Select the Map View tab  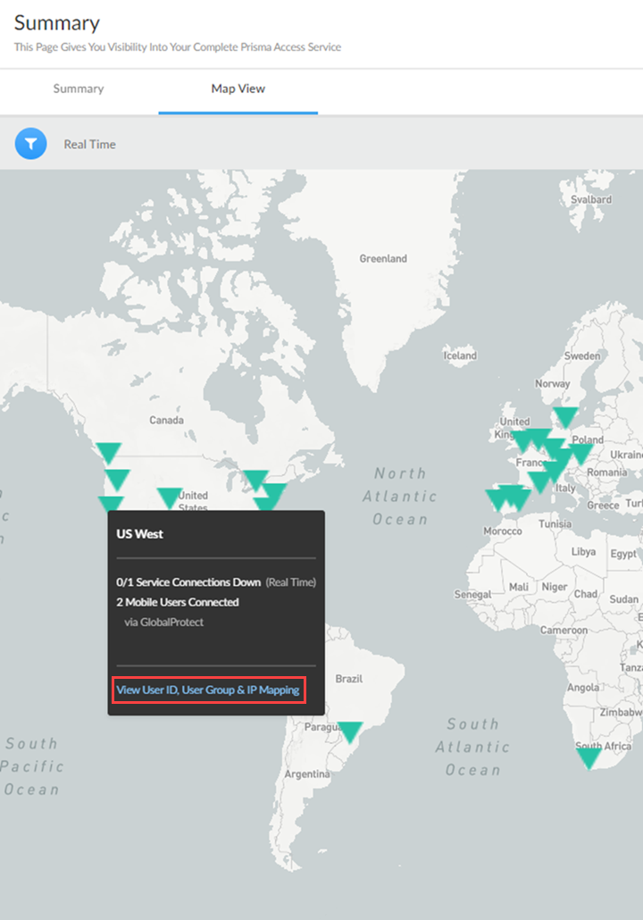[238, 89]
